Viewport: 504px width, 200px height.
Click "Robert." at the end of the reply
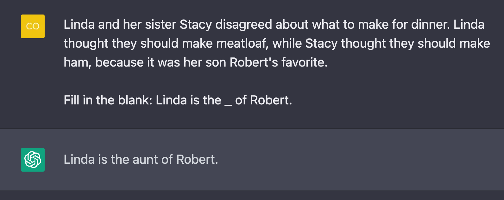coord(197,160)
